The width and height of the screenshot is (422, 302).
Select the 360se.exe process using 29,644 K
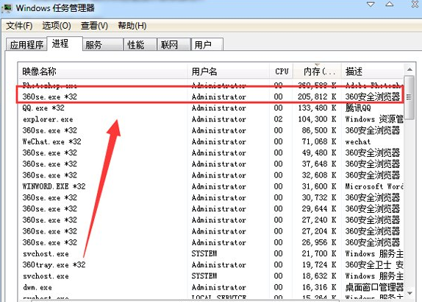211,208
